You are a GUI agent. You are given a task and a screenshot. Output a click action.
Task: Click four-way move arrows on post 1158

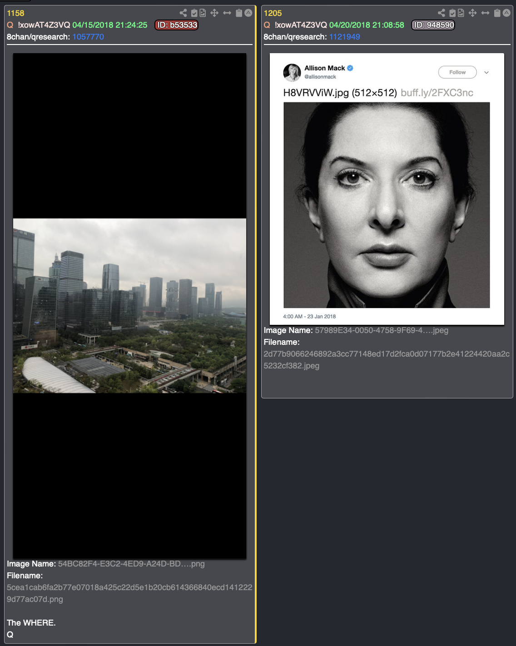click(214, 13)
